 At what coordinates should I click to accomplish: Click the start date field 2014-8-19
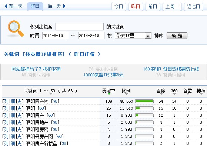click(x=55, y=36)
